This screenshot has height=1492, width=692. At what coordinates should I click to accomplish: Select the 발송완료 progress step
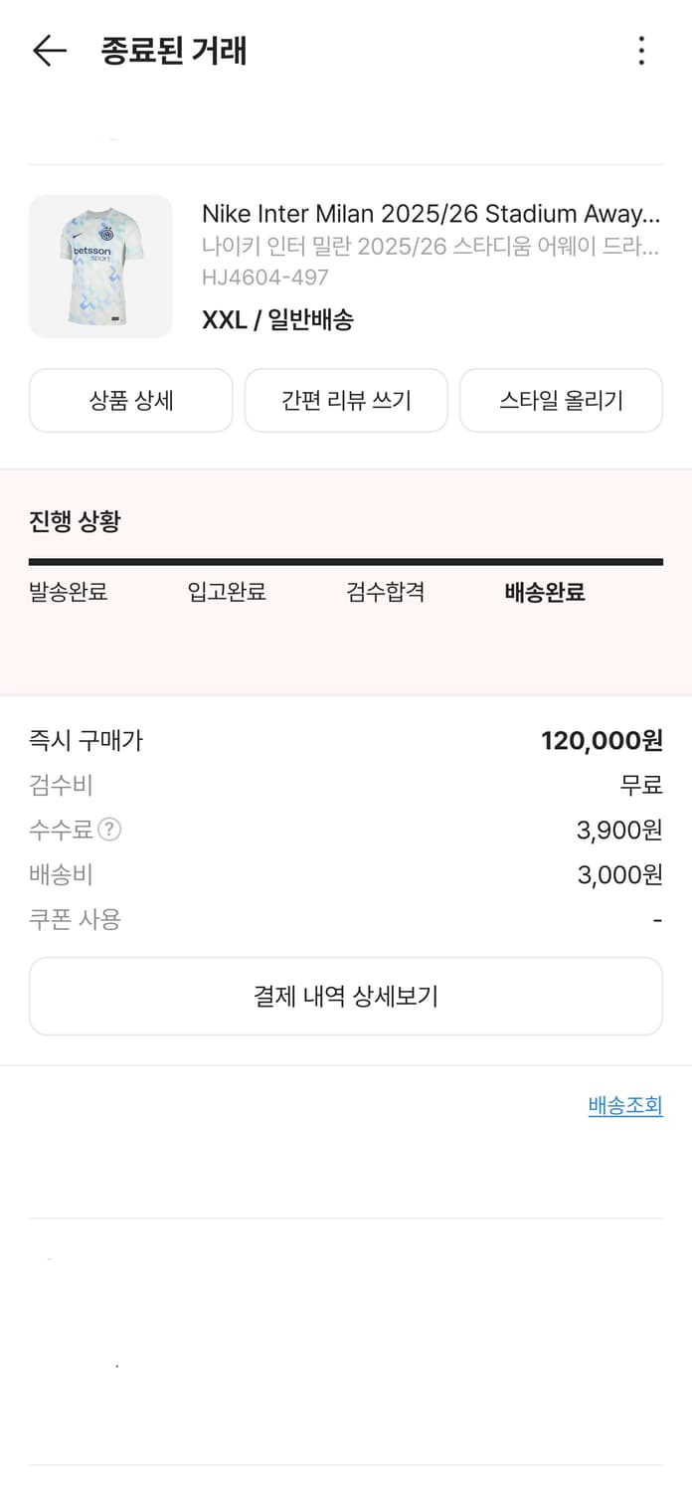tap(68, 591)
